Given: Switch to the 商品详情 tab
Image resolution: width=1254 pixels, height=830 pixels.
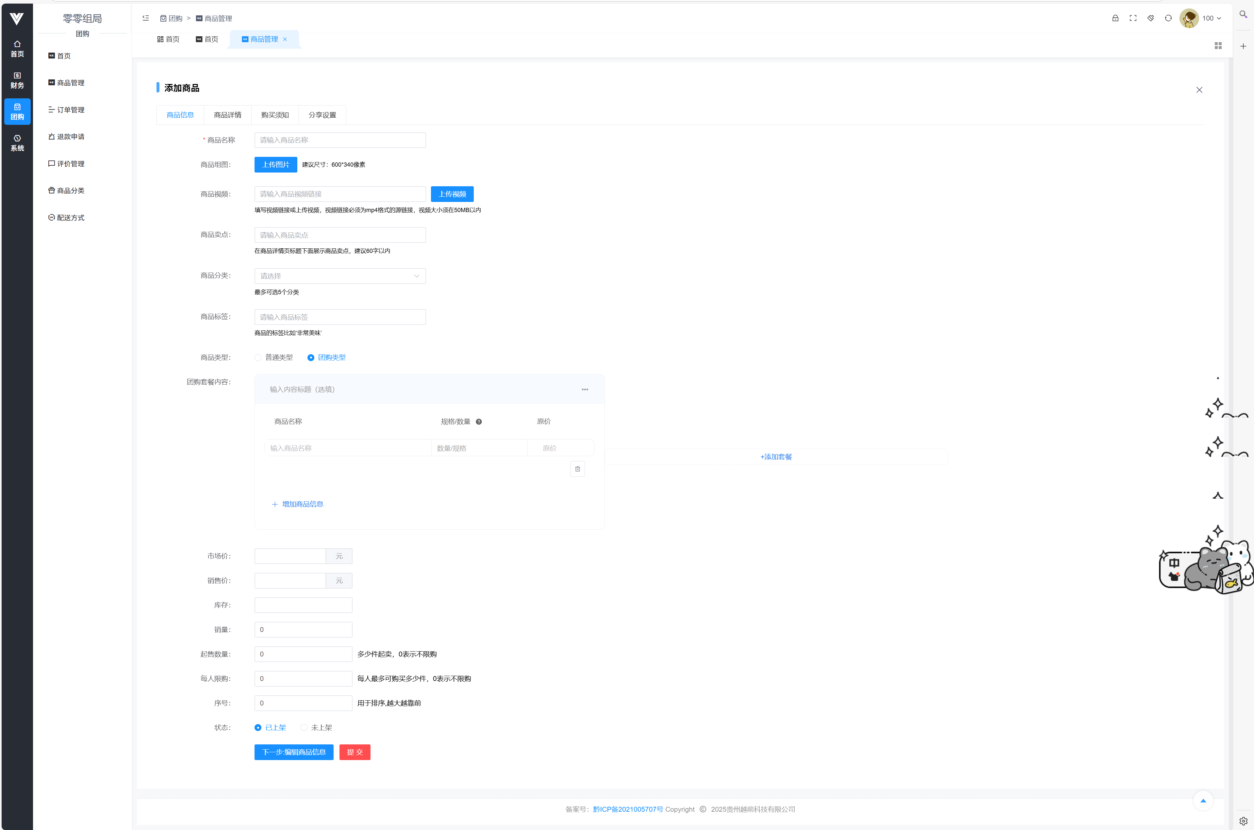Looking at the screenshot, I should 227,115.
